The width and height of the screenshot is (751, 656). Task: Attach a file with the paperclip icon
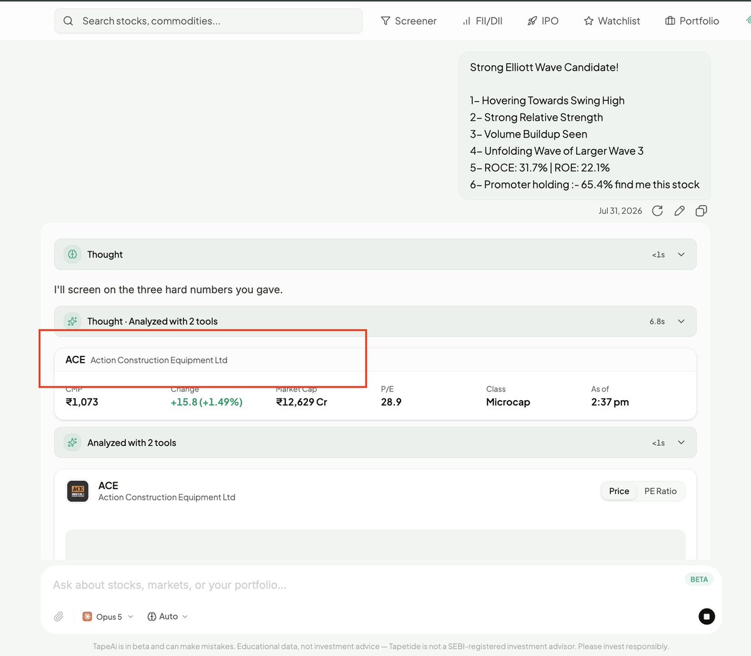(59, 617)
